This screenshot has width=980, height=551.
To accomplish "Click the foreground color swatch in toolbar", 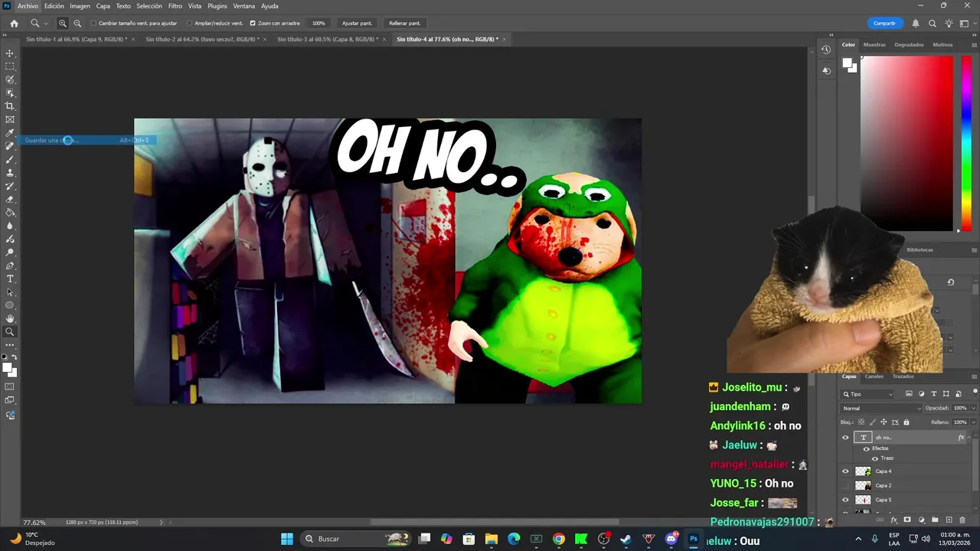I will 8,368.
